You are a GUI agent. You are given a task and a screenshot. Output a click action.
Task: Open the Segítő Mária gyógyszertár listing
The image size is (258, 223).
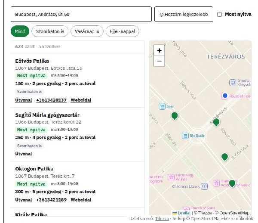[47, 115]
